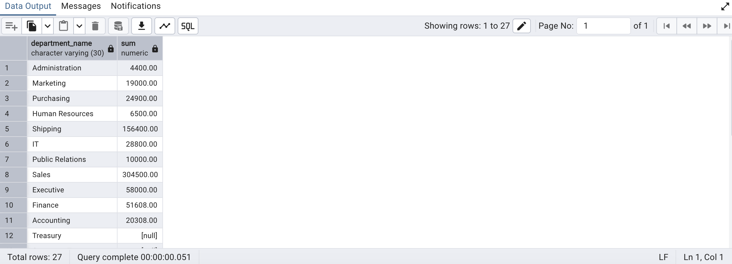Click the Save data changes icon
732x264 pixels.
pyautogui.click(x=118, y=26)
